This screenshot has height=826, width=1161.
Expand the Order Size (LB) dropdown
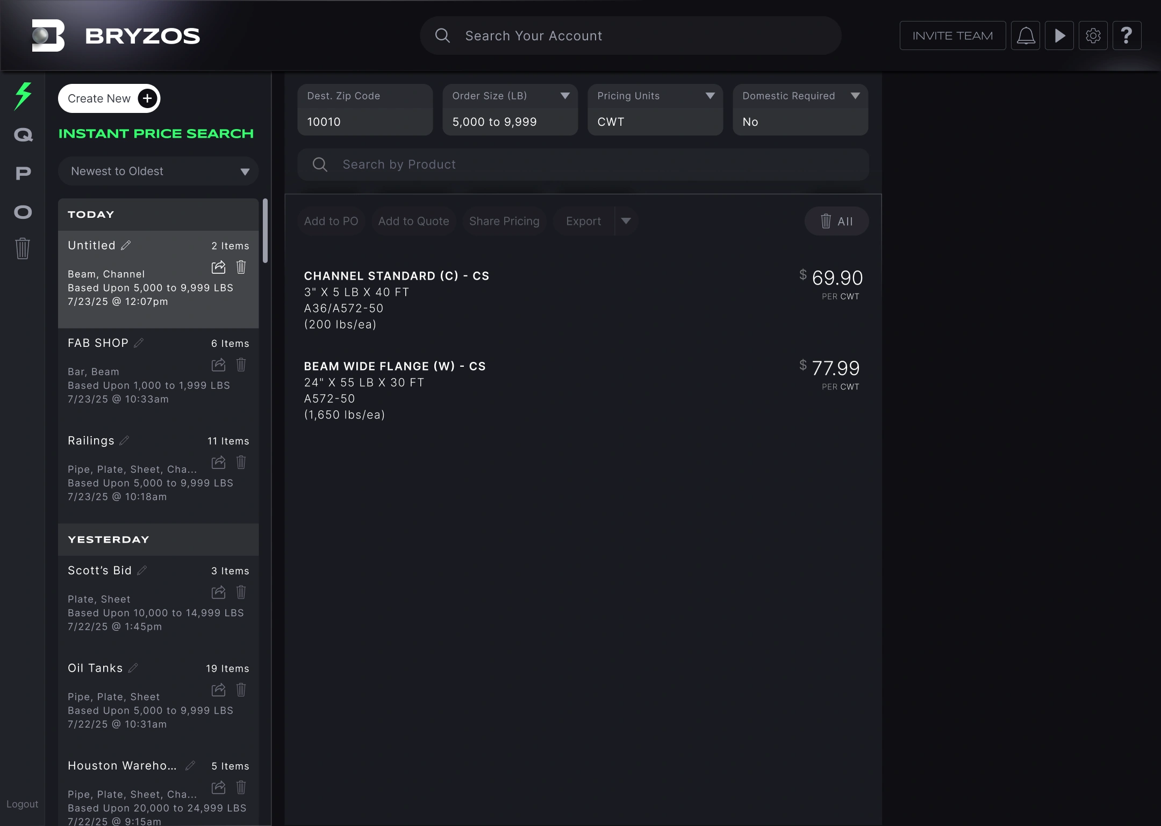565,96
